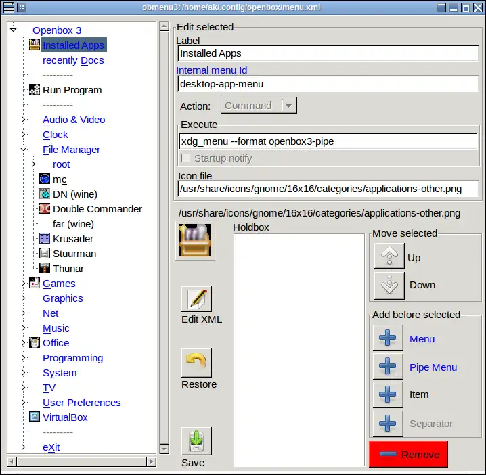Click the Office menu label
The height and width of the screenshot is (475, 486).
click(56, 342)
